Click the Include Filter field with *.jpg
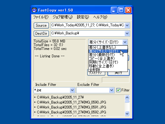 pyautogui.click(x=52, y=90)
